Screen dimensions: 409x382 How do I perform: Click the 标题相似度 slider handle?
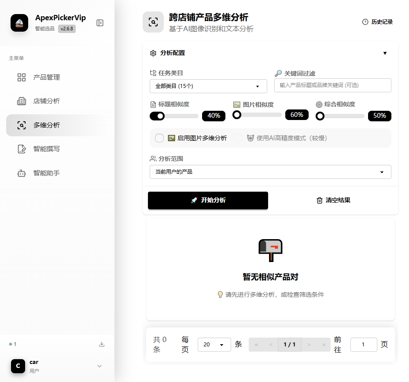[161, 116]
